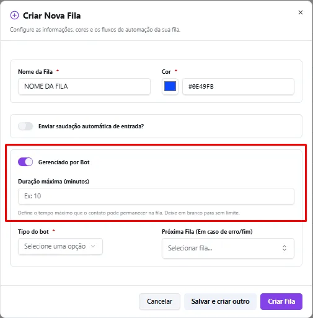The height and width of the screenshot is (318, 313).
Task: Click the hex color code field
Action: point(238,86)
